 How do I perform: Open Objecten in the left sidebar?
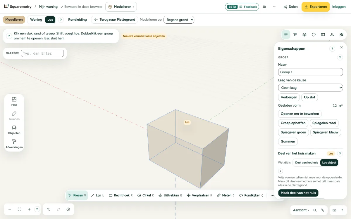point(14,130)
